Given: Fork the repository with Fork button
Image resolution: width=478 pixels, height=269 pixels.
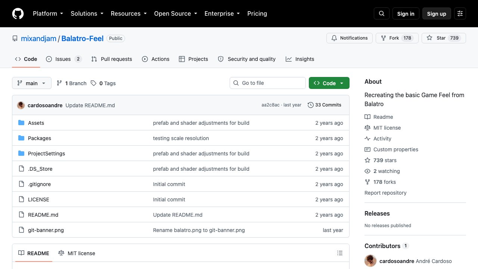Looking at the screenshot, I should (397, 38).
